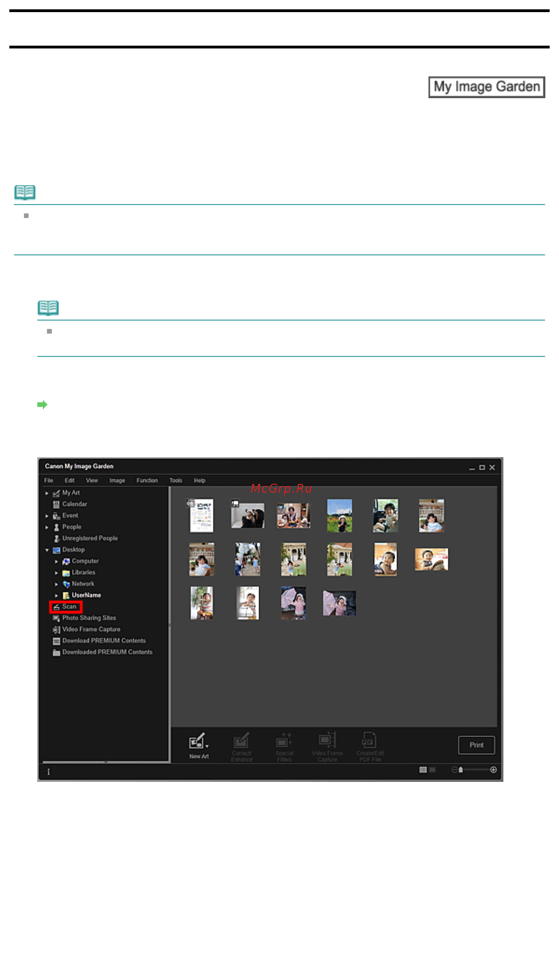Open the Special Filters tool
Image resolution: width=559 pixels, height=976 pixels.
[x=284, y=746]
